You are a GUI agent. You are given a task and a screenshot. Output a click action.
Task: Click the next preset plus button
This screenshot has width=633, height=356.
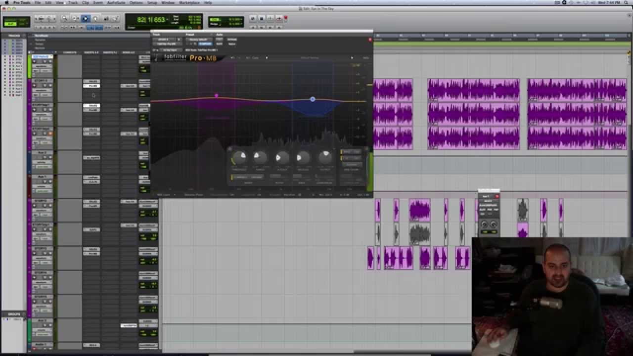[191, 44]
